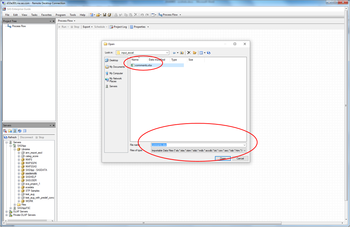Click the Save project floppy icon
Screen dimensions: 350x227
point(104,15)
